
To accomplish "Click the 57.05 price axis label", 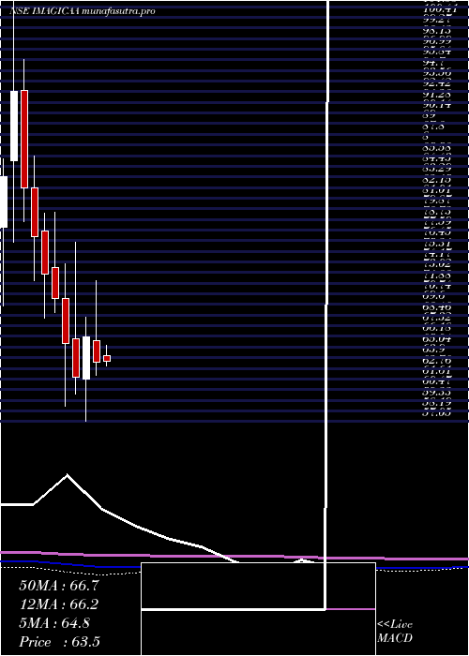I will (x=437, y=413).
